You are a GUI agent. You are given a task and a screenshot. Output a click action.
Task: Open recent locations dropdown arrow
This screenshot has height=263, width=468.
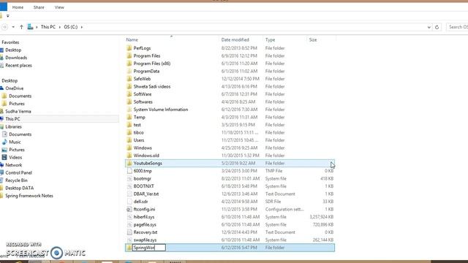tap(13, 27)
